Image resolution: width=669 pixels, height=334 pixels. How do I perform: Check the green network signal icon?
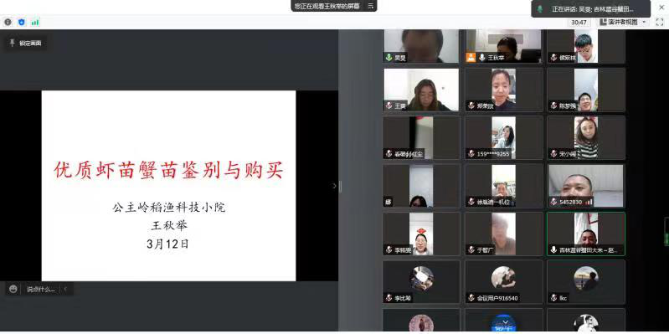(x=35, y=22)
